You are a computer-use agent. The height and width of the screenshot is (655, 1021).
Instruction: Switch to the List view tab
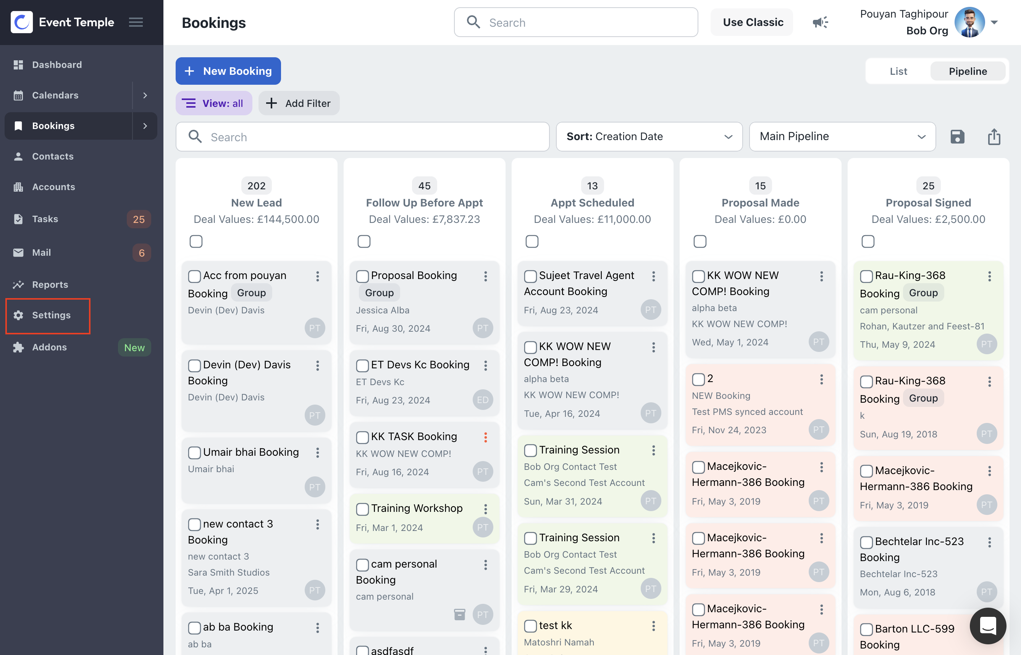point(898,71)
